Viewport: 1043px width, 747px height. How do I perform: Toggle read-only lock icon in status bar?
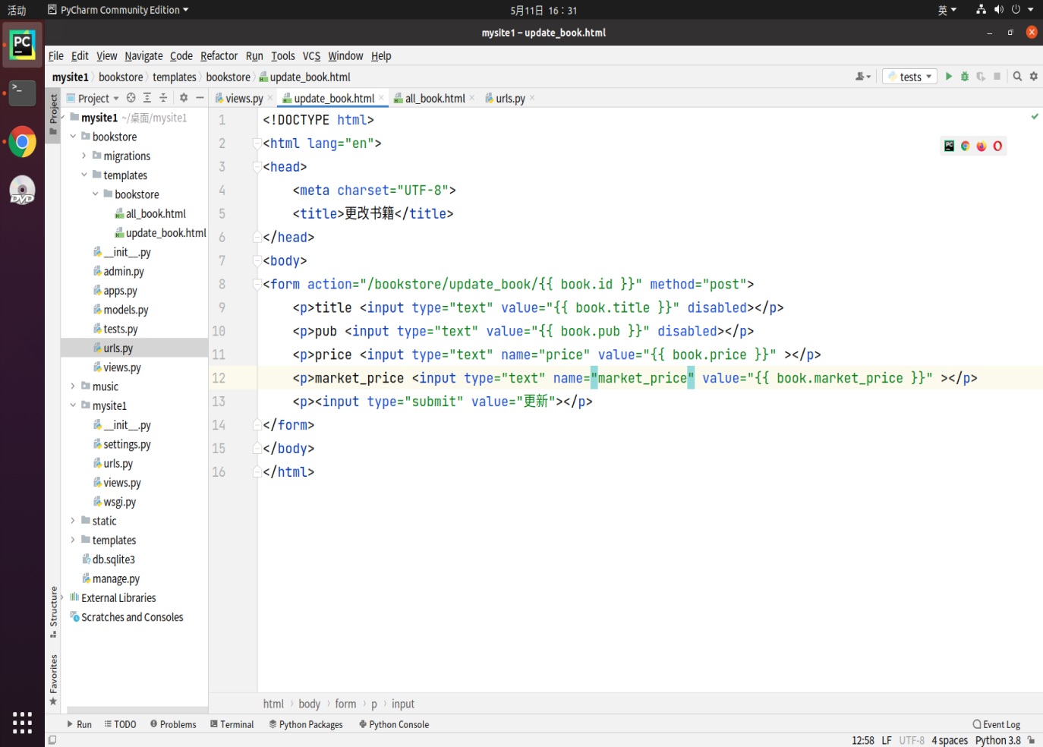(1031, 740)
